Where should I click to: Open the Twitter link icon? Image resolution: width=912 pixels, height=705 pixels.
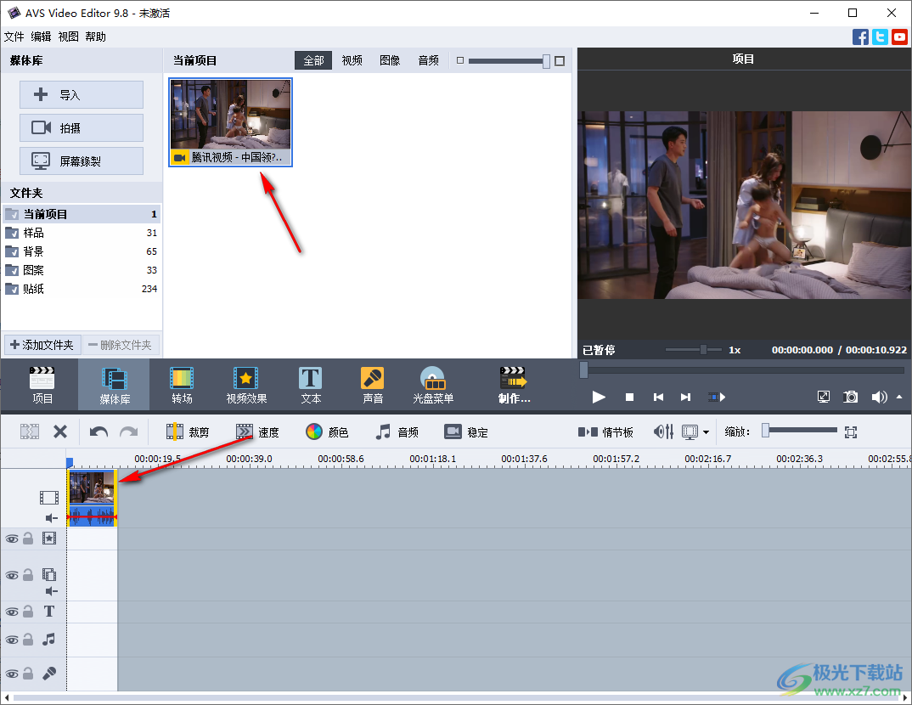(880, 37)
